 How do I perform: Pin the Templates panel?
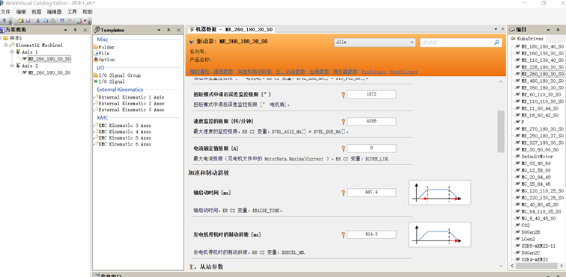[x=168, y=31]
